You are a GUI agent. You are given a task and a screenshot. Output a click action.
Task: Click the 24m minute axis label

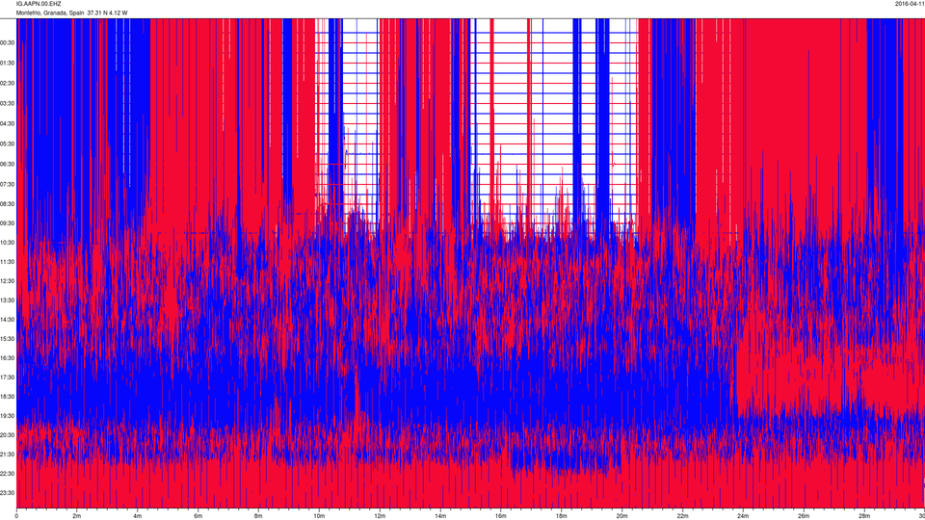point(743,516)
